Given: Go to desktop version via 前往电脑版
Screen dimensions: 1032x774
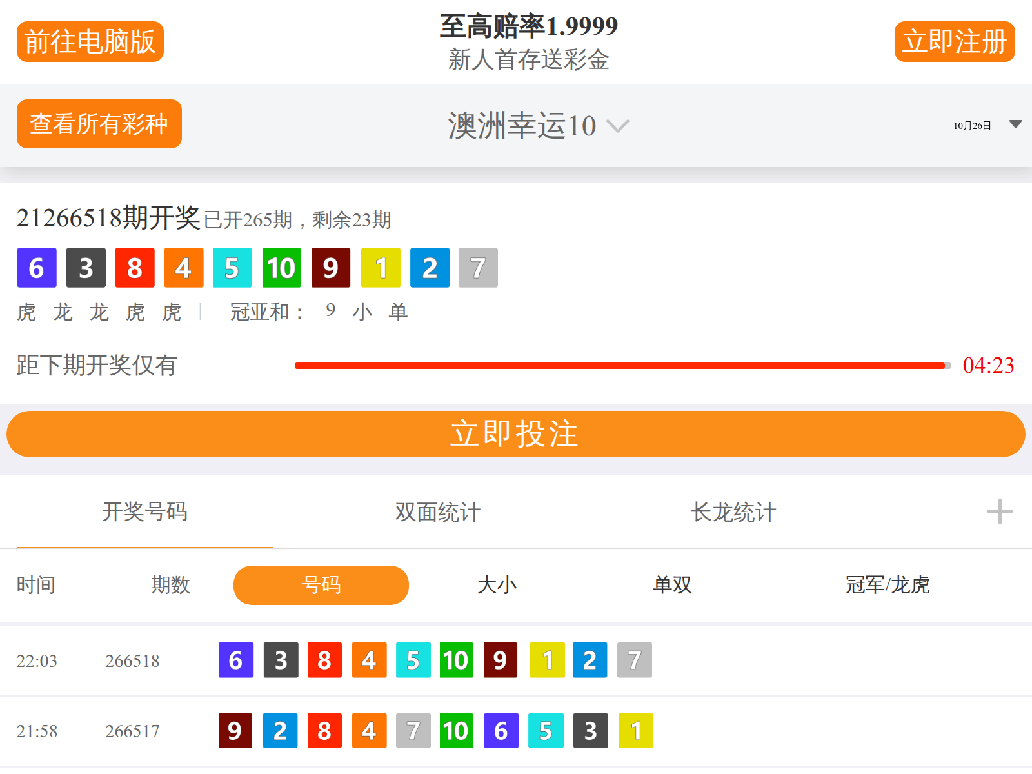Looking at the screenshot, I should 90,41.
